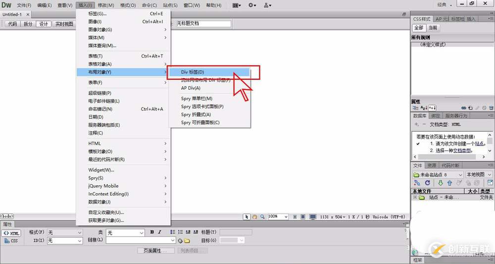The height and width of the screenshot is (264, 495).
Task: Switch to CSS properties mode
Action: (x=11, y=241)
